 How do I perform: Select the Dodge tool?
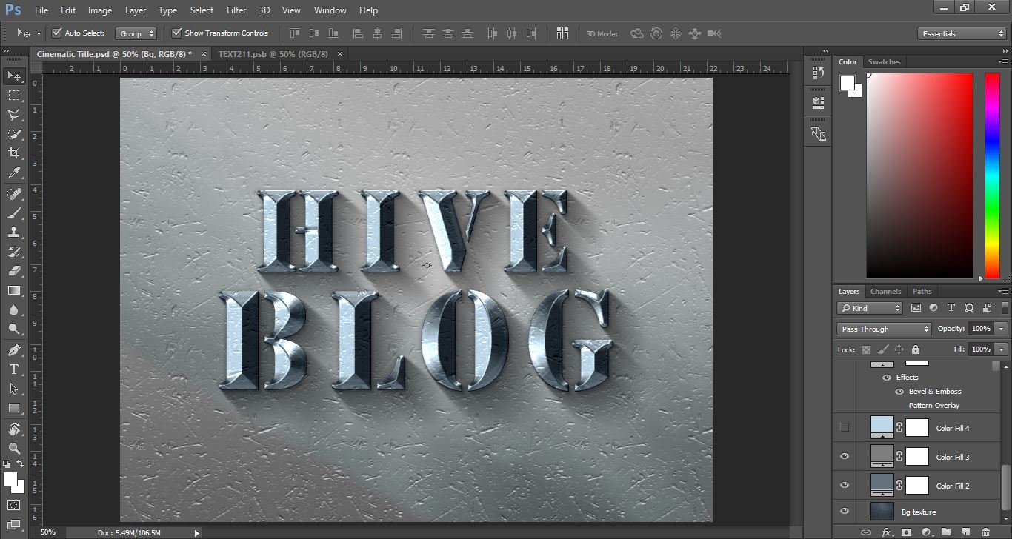[x=14, y=329]
